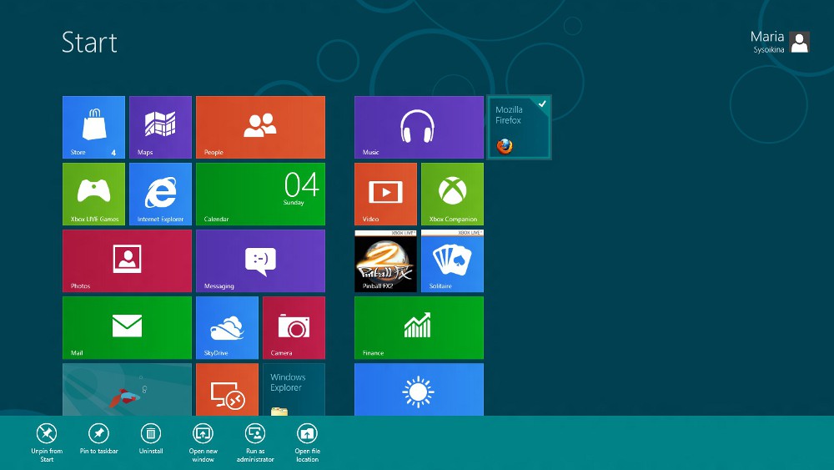The height and width of the screenshot is (470, 834).
Task: Deselect the checked Mozilla Firefox tile
Action: (x=519, y=127)
